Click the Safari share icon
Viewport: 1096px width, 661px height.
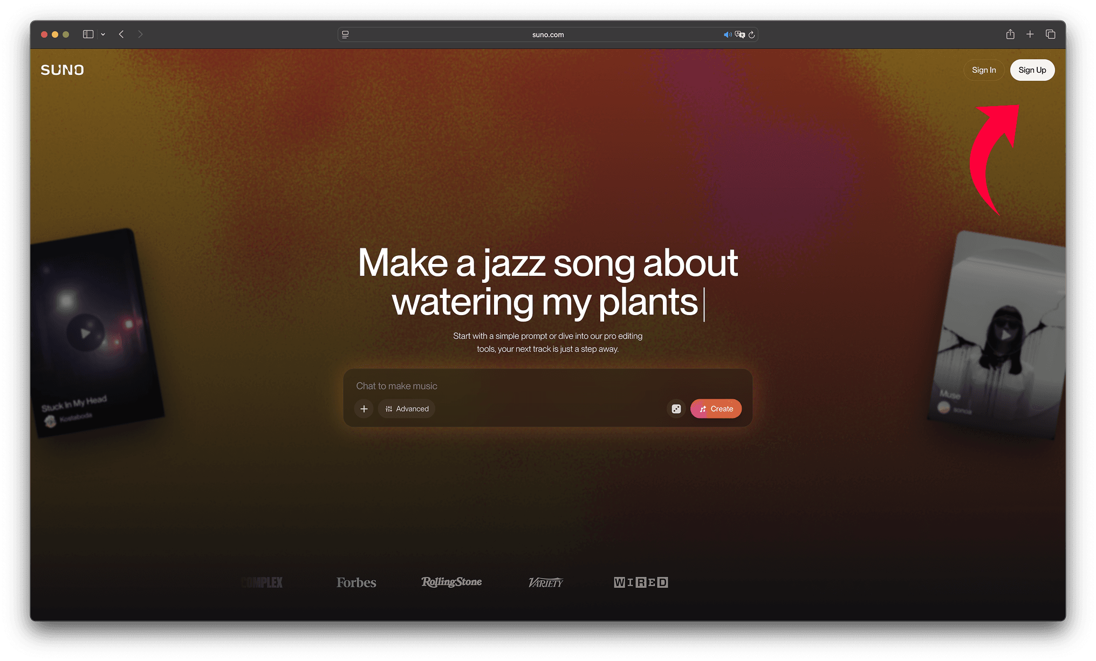pyautogui.click(x=1010, y=34)
